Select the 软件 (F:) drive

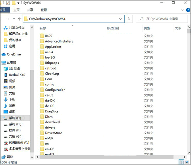pyautogui.click(x=12, y=130)
